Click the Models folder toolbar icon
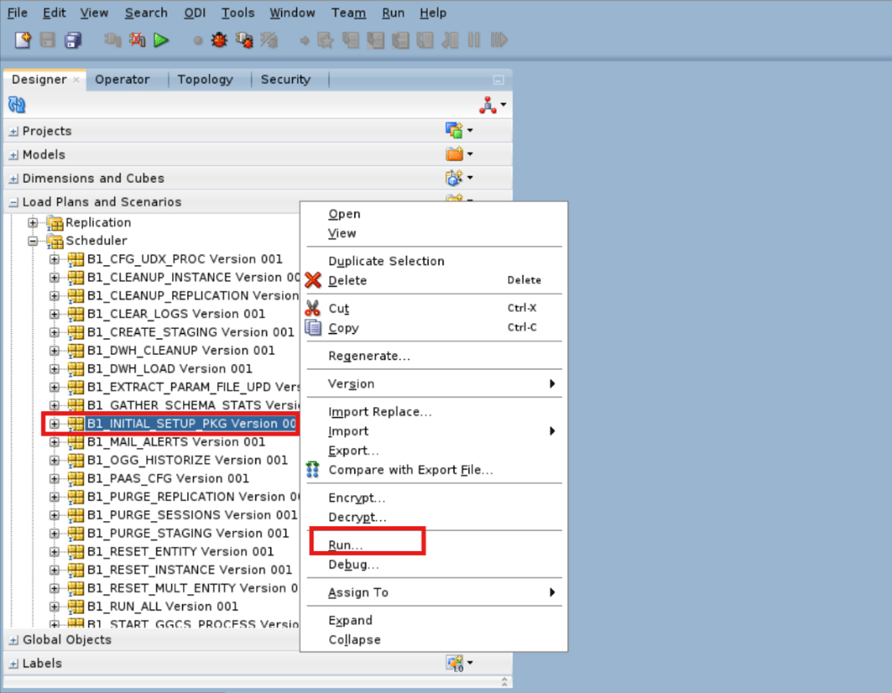 pyautogui.click(x=454, y=154)
